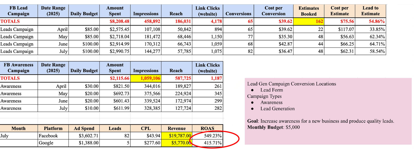The width and height of the screenshot is (414, 159).
Task: Click the Estimates Booked header cell
Action: coord(308,11)
